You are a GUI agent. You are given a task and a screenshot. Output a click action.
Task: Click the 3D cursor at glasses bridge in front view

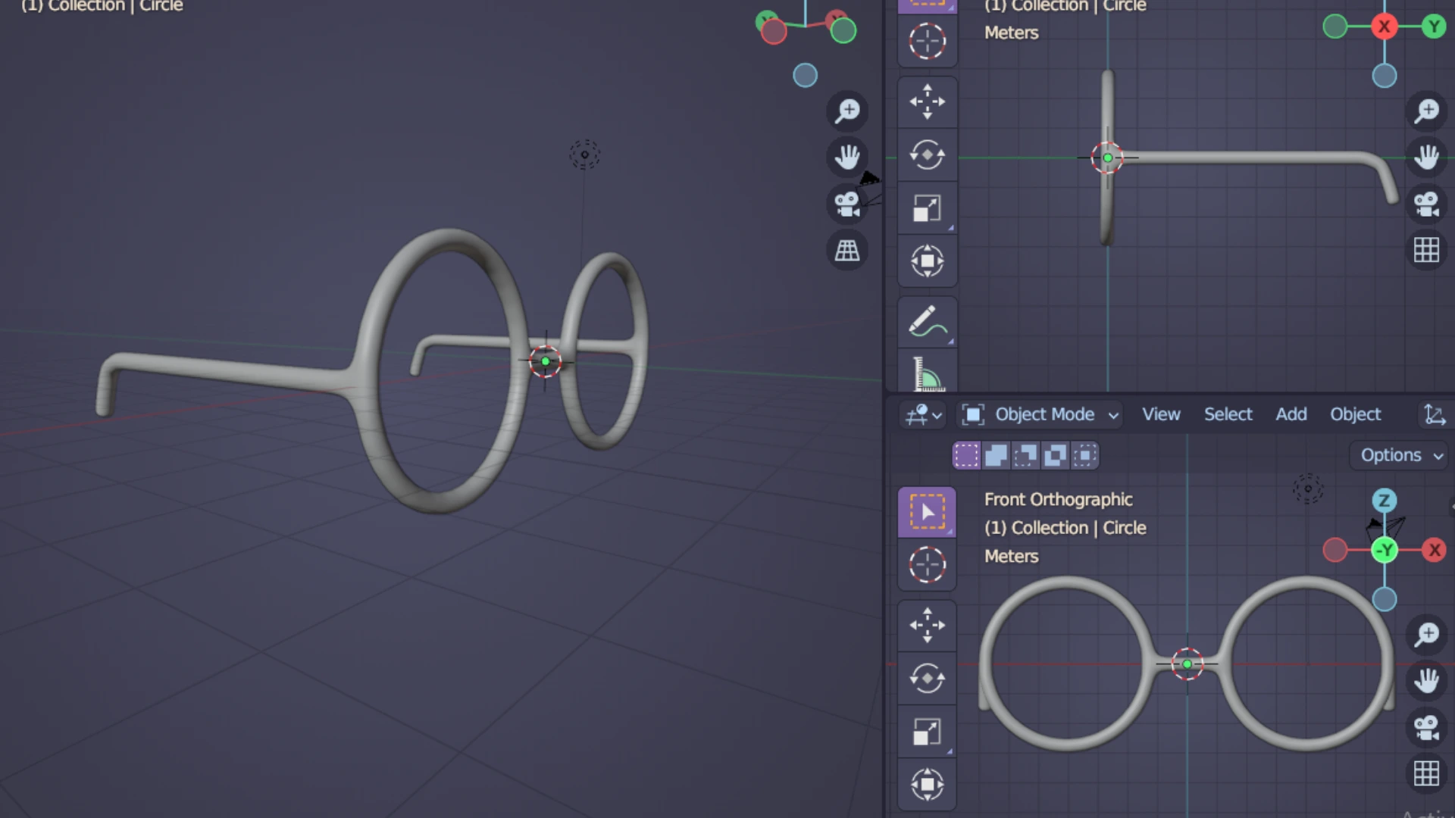coord(1187,664)
